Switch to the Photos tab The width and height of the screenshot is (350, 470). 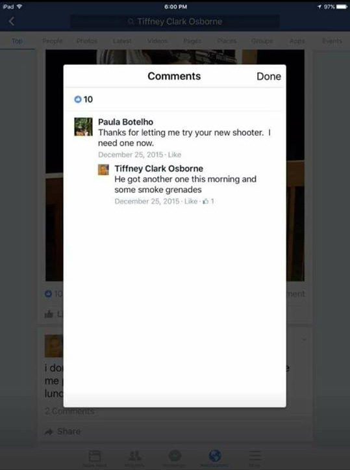point(87,41)
